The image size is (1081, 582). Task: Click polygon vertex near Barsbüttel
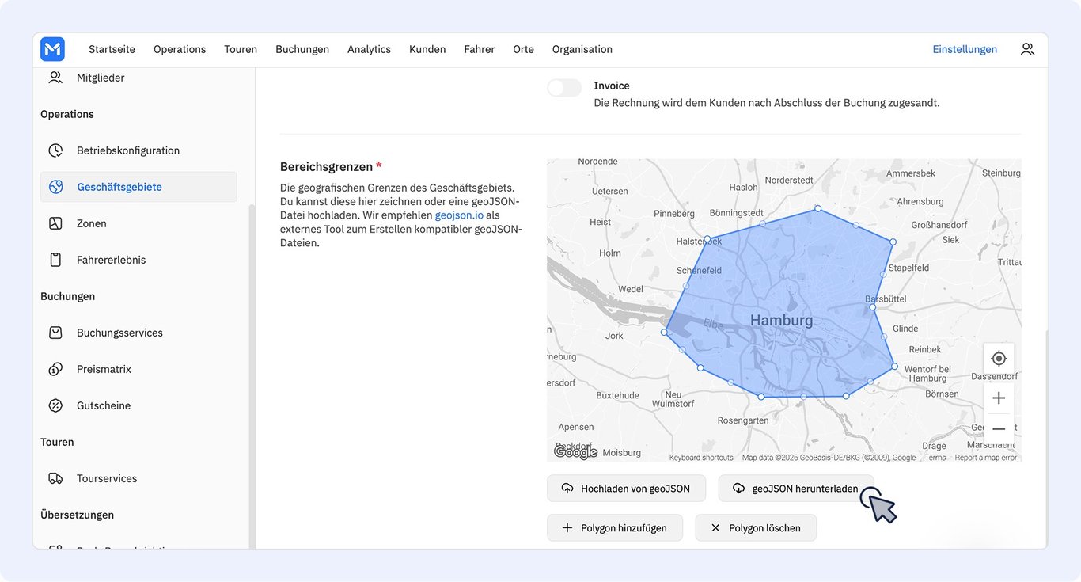coord(872,306)
